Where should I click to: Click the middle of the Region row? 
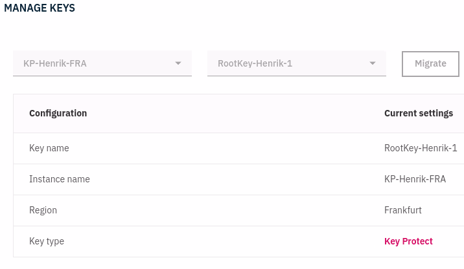238,210
